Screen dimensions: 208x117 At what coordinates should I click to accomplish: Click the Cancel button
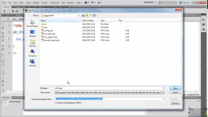(x=175, y=92)
